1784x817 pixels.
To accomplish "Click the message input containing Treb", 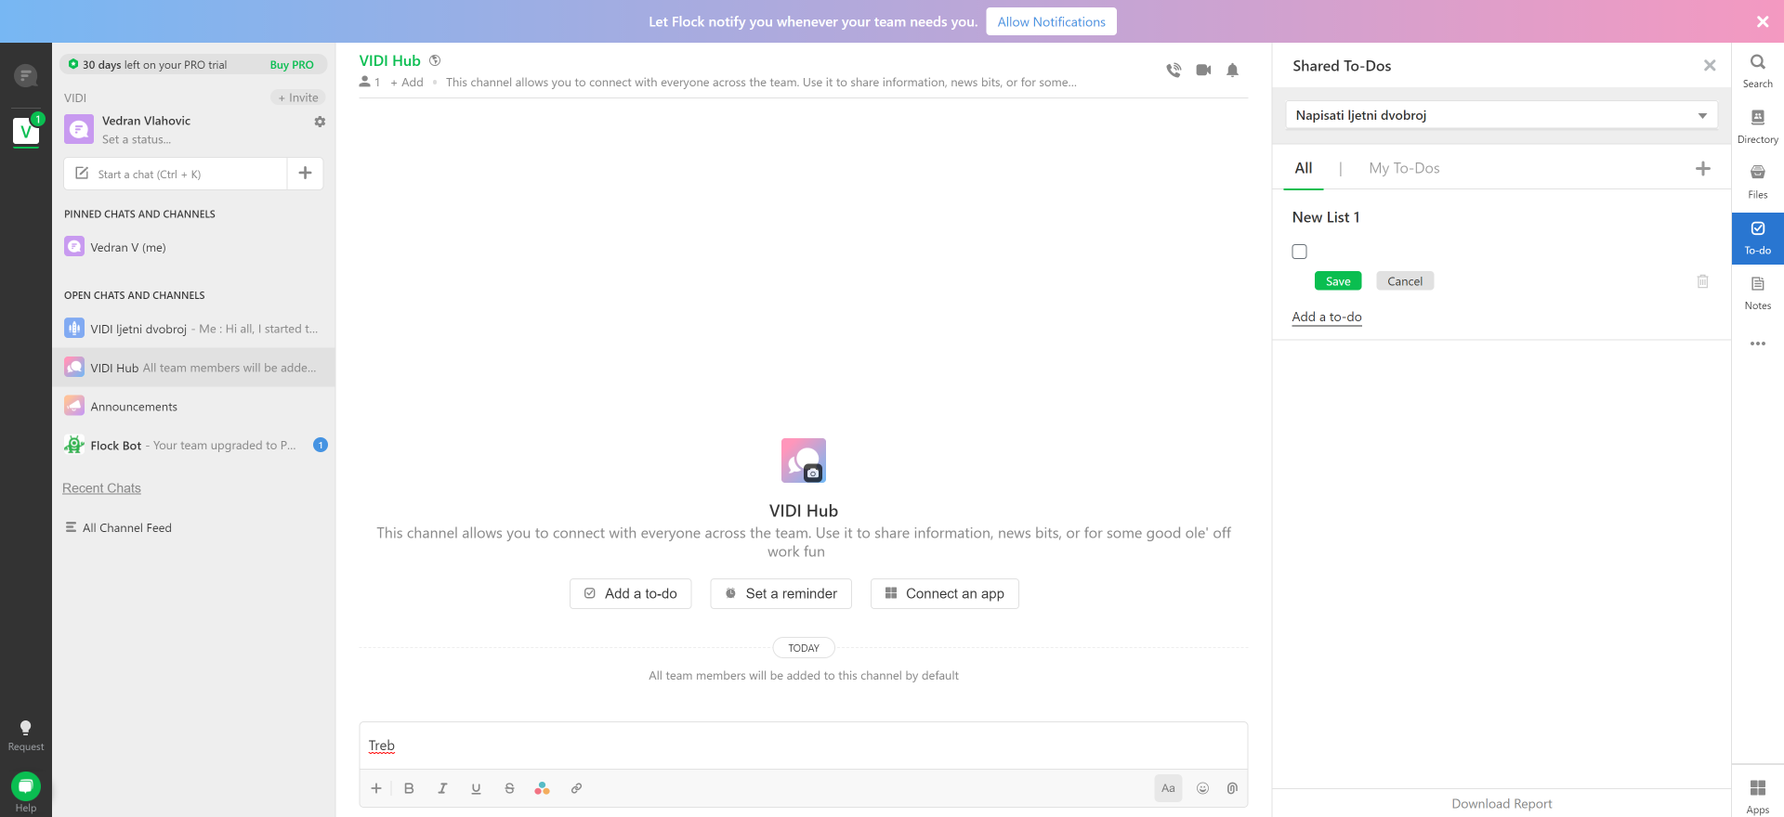I will coord(803,746).
